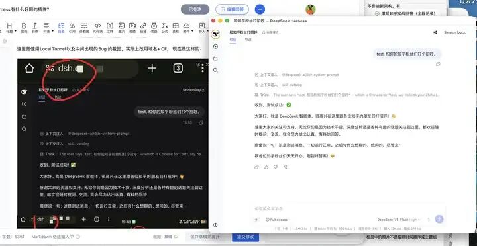Viewport: 477px width, 246px height.
Task: Click the DeepSeek whale logo in Harness sidebar
Action: pos(216,34)
